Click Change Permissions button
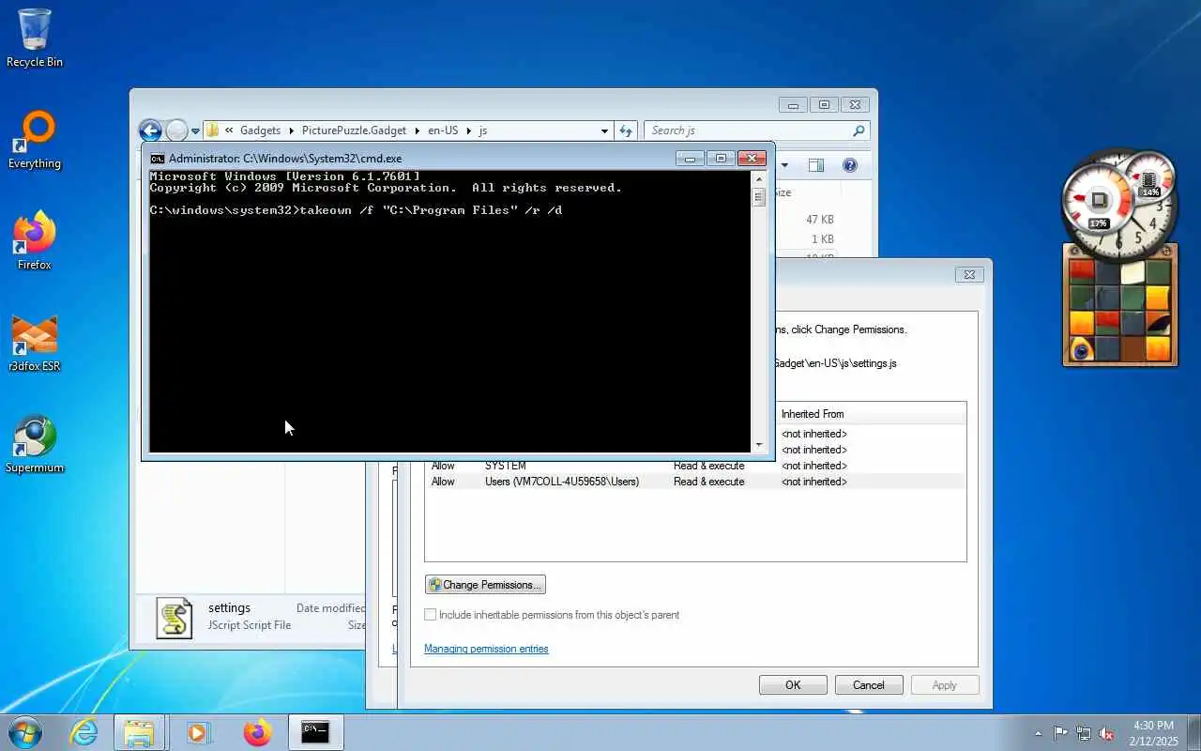The height and width of the screenshot is (751, 1201). tap(485, 585)
